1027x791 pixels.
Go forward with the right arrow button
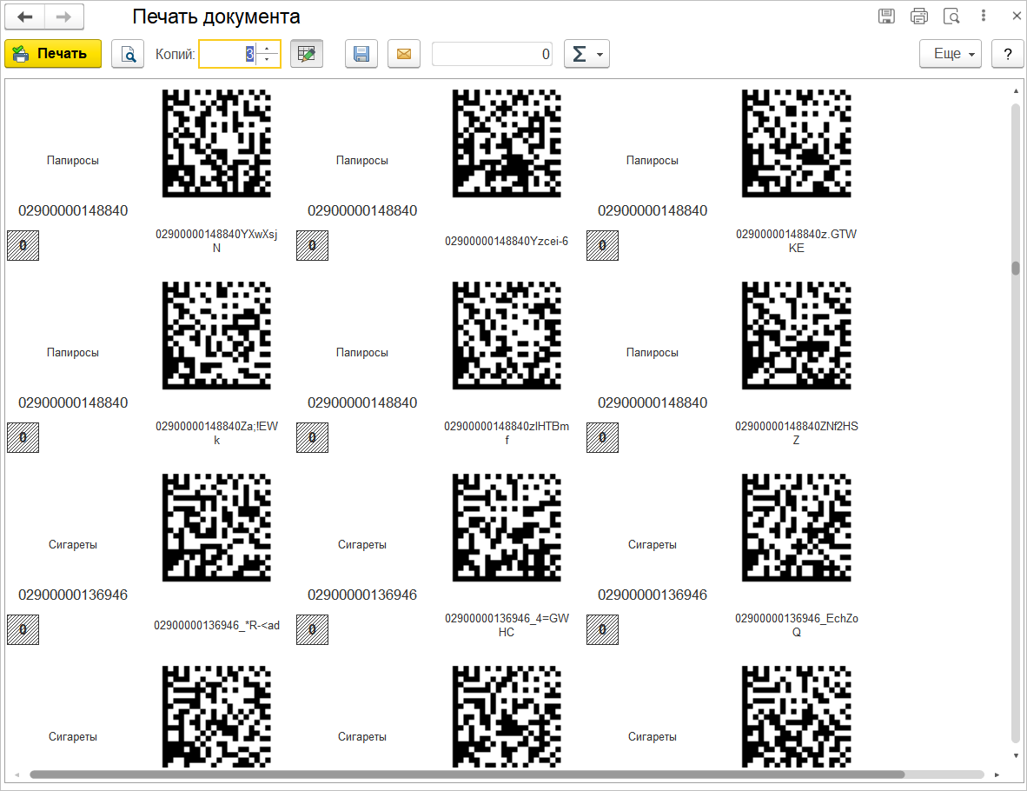pos(64,17)
